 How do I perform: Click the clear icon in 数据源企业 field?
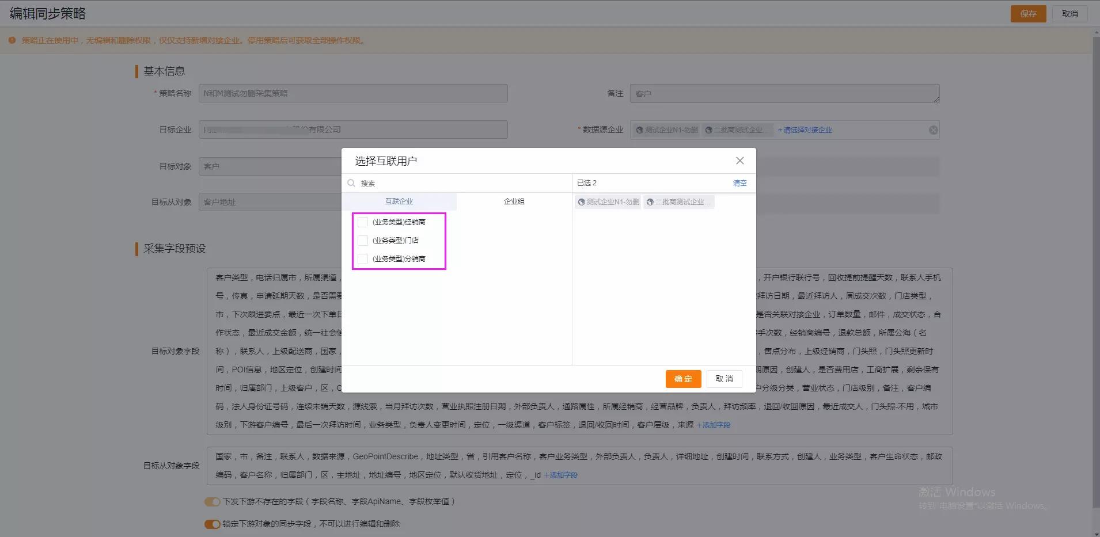tap(933, 130)
